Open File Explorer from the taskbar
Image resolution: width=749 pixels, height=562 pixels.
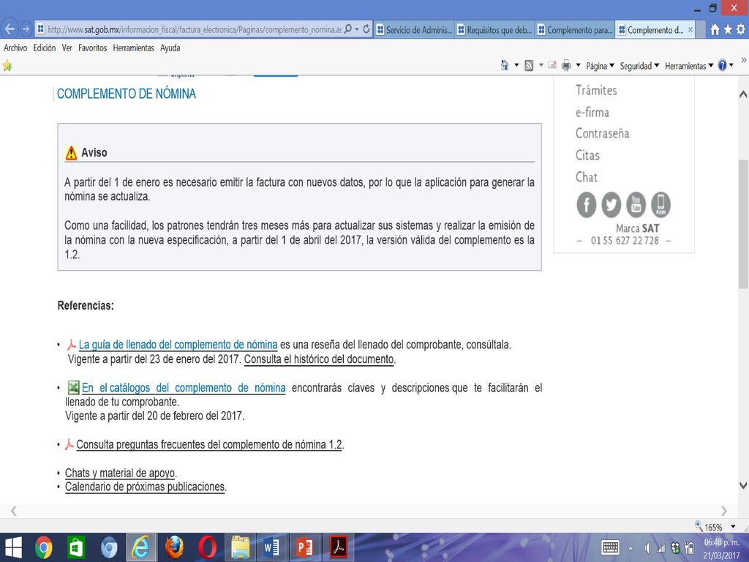click(240, 547)
